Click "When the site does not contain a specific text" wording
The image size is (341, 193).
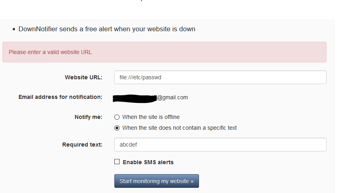point(179,128)
